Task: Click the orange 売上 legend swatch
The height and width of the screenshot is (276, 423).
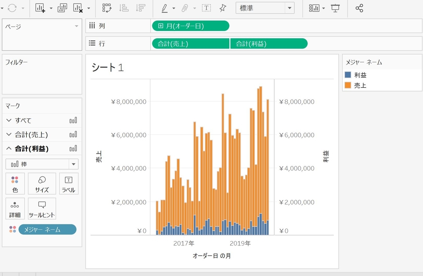Action: click(x=348, y=85)
